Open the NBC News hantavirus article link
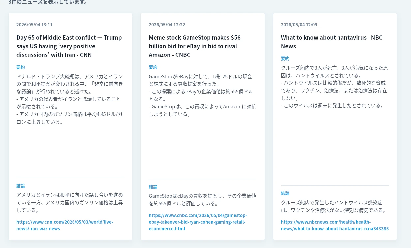The width and height of the screenshot is (411, 248). [x=335, y=225]
